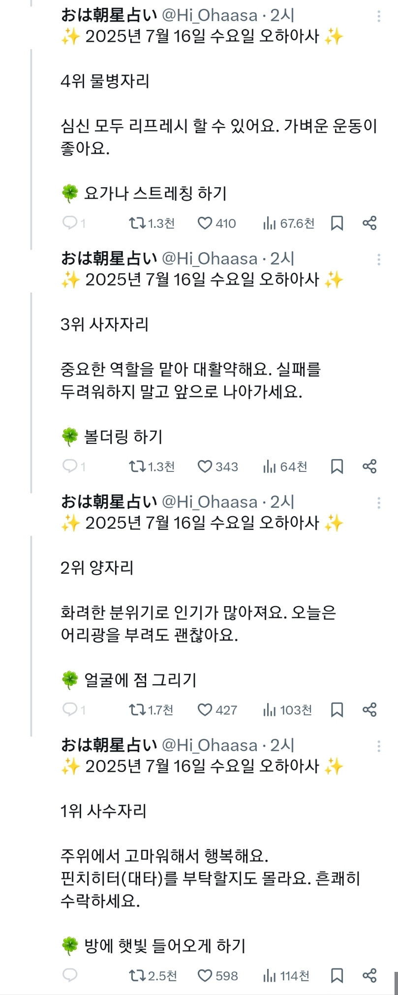Open おは朝星占い profile name on 사수자리 post
Image resolution: width=398 pixels, height=995 pixels.
click(x=109, y=745)
